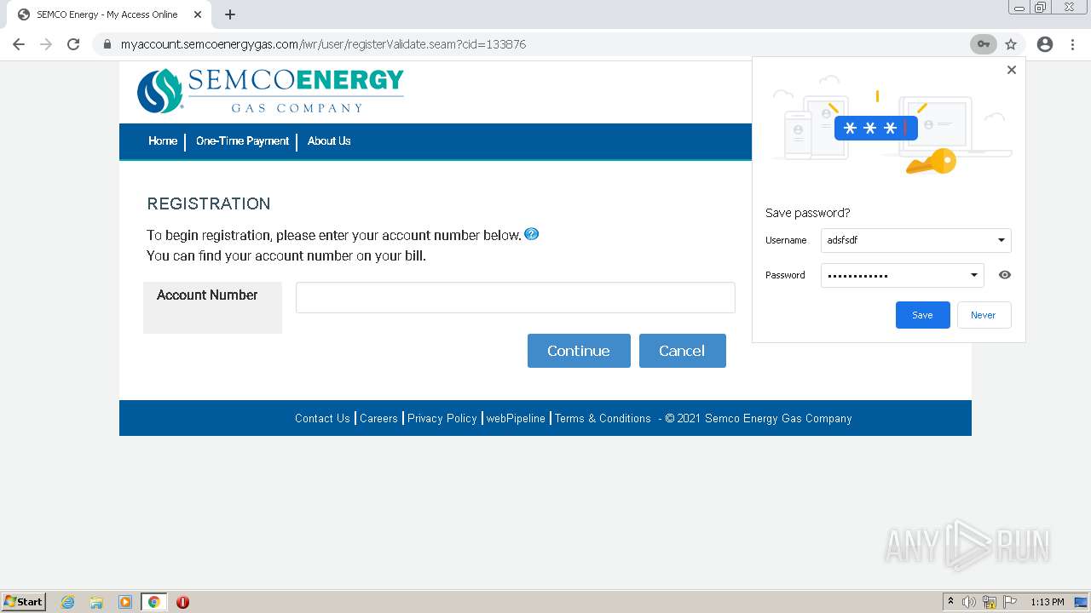Click the volume speaker tray icon
The image size is (1091, 613).
tap(969, 602)
